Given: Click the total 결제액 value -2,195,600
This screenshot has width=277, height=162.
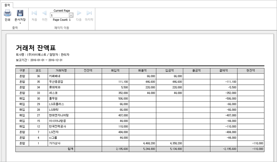Looking at the screenshot, I should (x=229, y=149).
